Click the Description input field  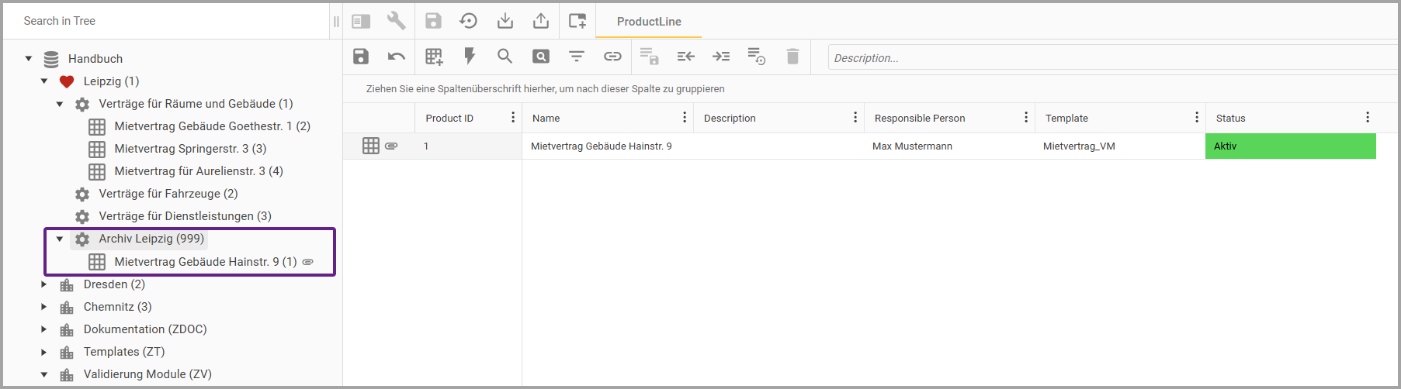1110,58
